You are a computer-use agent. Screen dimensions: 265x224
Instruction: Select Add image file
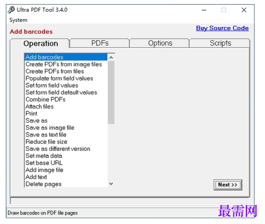coord(66,170)
